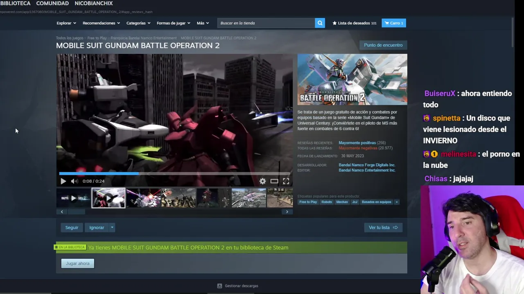Click Ver tu lista button
524x294 pixels.
383,227
